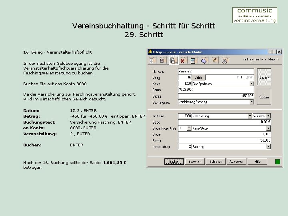Click the Stornieren button
Screen dimensions: 288x216
coord(195,162)
